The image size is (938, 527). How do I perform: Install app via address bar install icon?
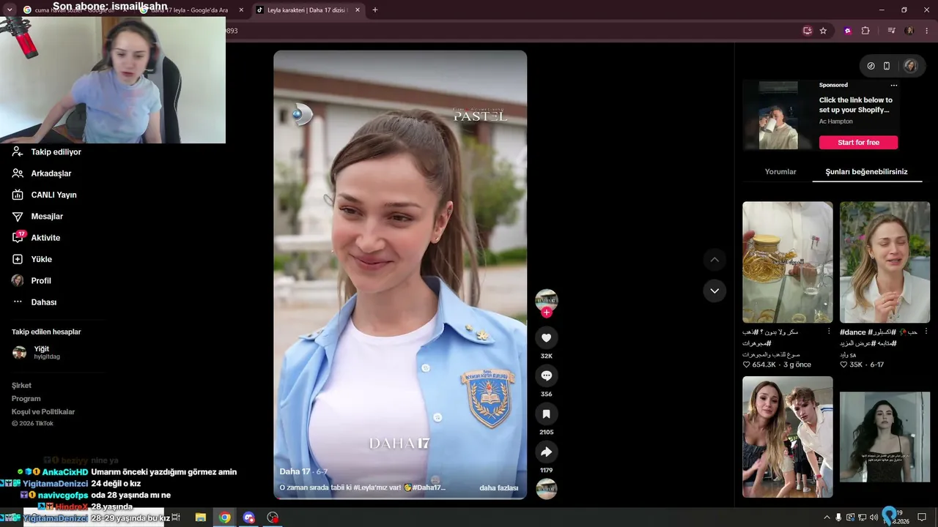(807, 31)
